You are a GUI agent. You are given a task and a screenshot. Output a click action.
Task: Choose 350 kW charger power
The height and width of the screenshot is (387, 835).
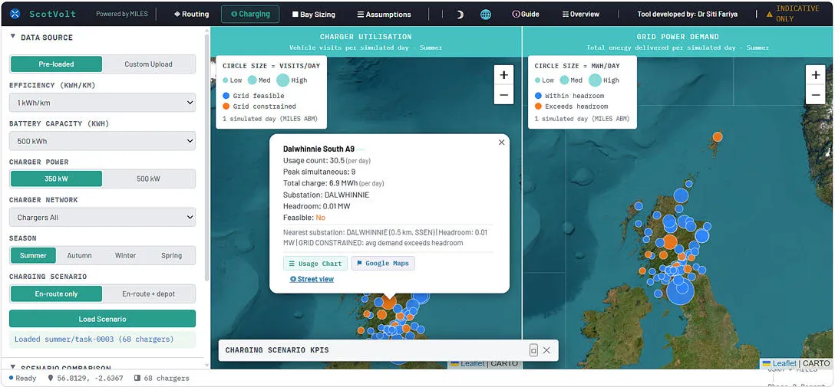(56, 179)
